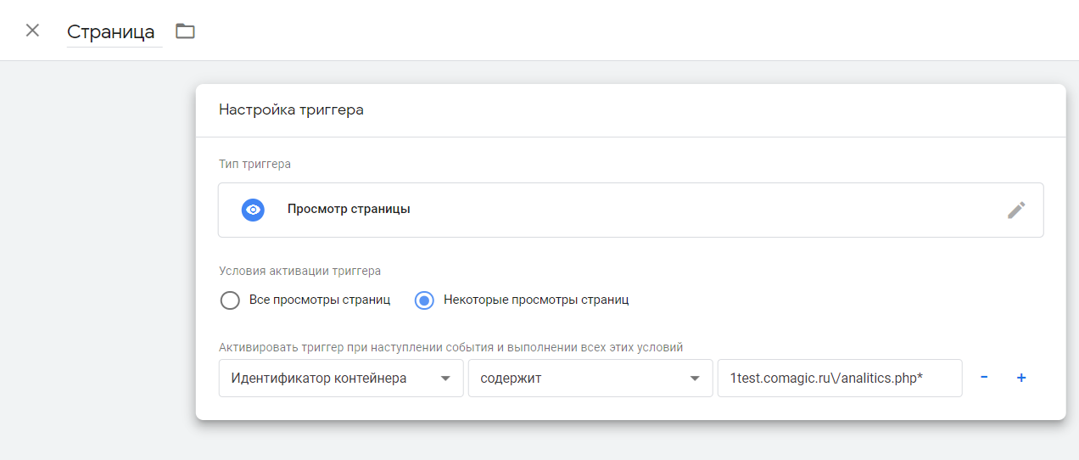Add condition with plus icon
Screen dimensions: 1079x460
click(x=1021, y=378)
